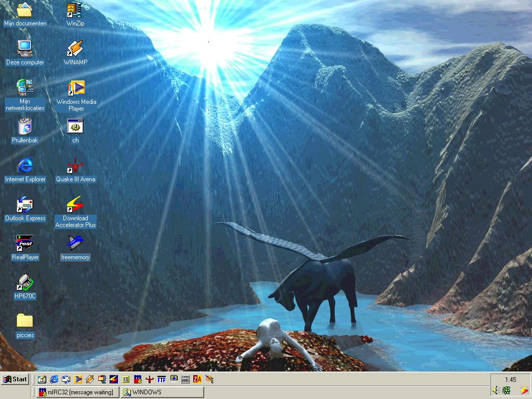
Task: Open ZoneAlarm from the quick launch bar
Action: 197,379
